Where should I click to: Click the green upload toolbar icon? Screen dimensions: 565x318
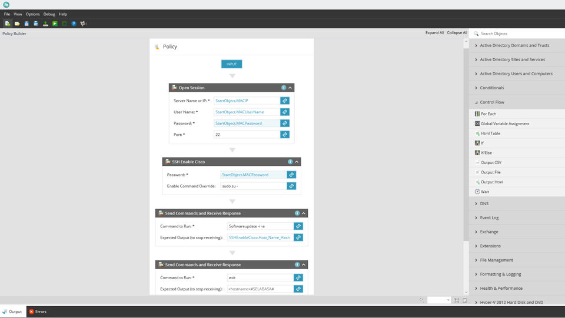45,24
